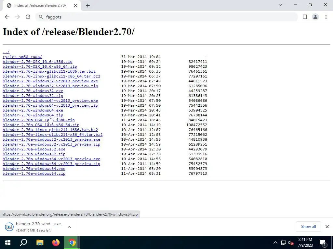This screenshot has height=249, width=333.
Task: Click the network status tray icon
Action: 283,243
